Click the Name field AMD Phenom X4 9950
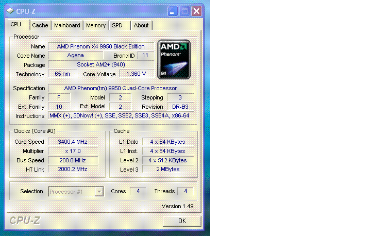 pos(101,46)
